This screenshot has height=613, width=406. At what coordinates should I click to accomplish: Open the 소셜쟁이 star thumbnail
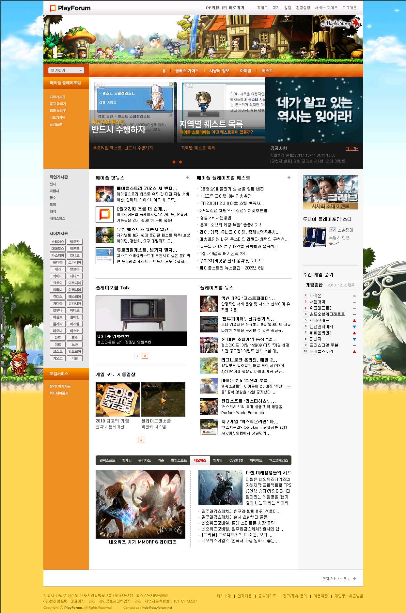314,237
